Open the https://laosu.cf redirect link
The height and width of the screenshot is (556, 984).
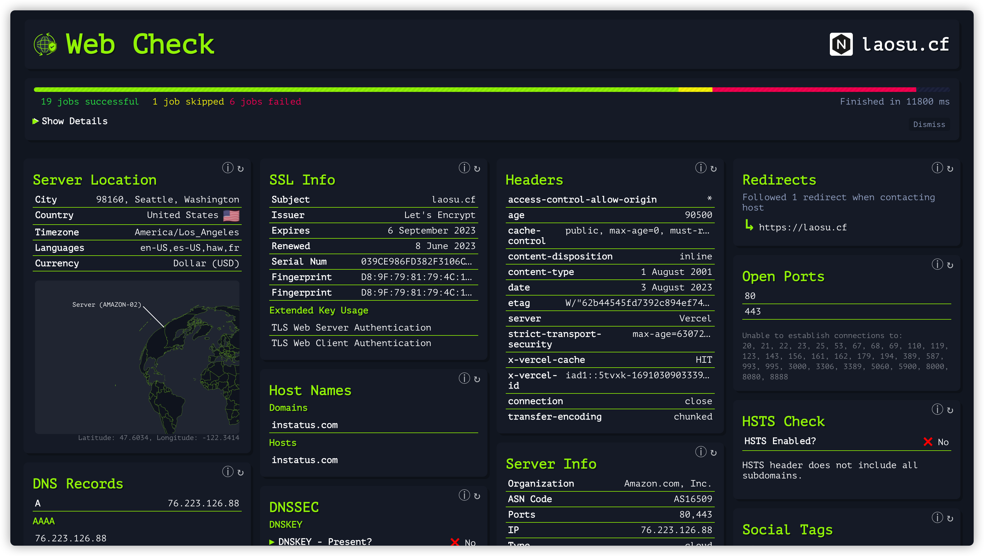(803, 227)
